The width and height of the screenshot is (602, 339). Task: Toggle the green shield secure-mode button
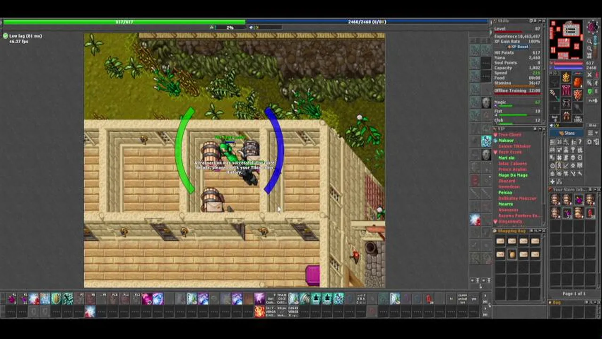589,91
